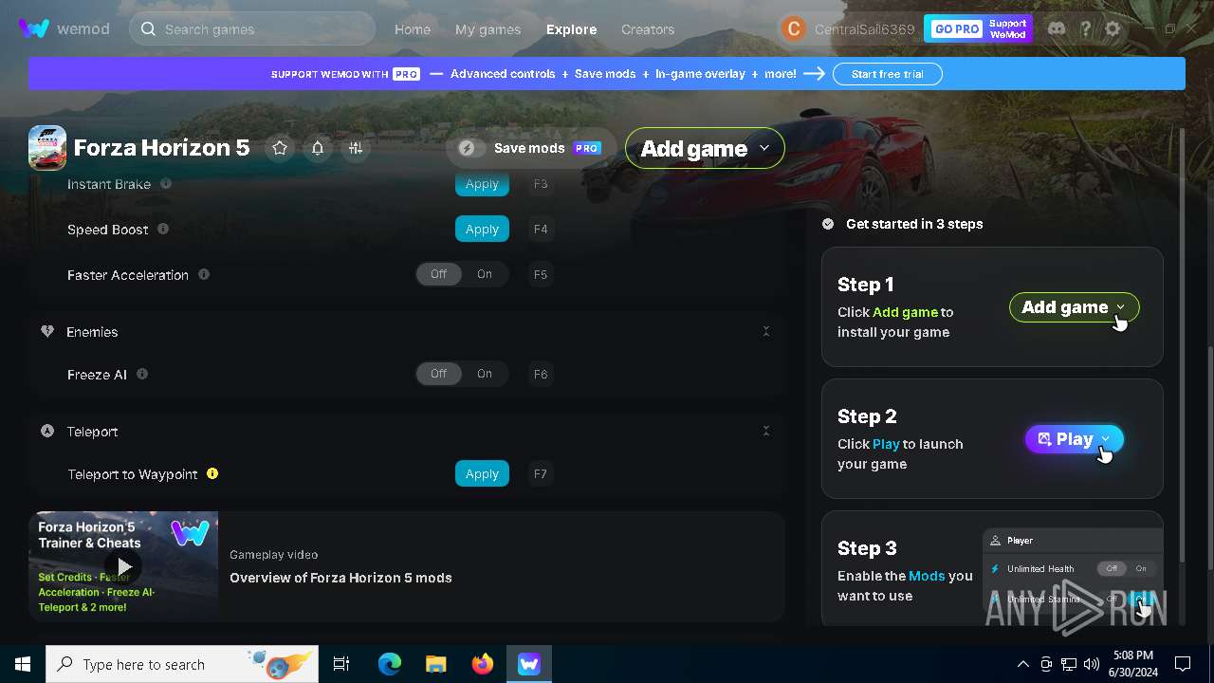Open the Add game dropdown in header
Image resolution: width=1214 pixels, height=683 pixels.
[705, 148]
